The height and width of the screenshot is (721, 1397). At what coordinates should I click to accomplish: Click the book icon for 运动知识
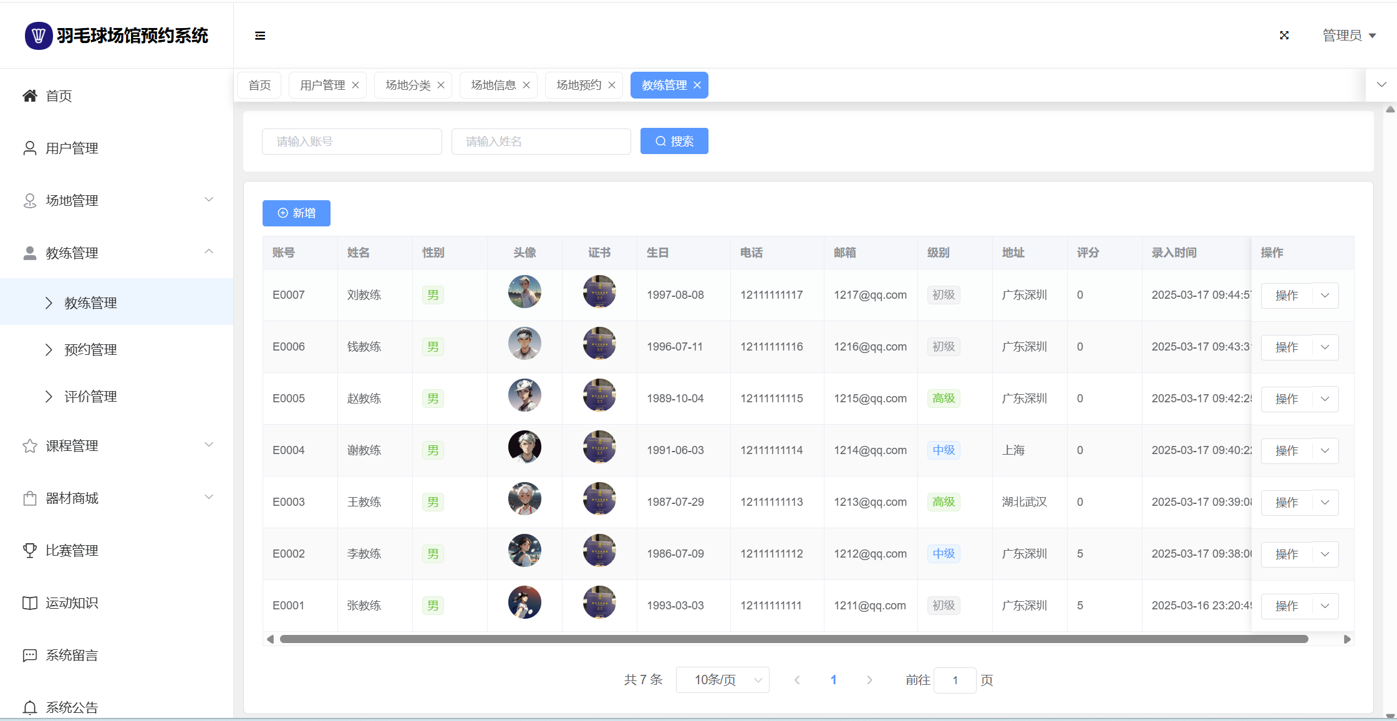pos(29,602)
